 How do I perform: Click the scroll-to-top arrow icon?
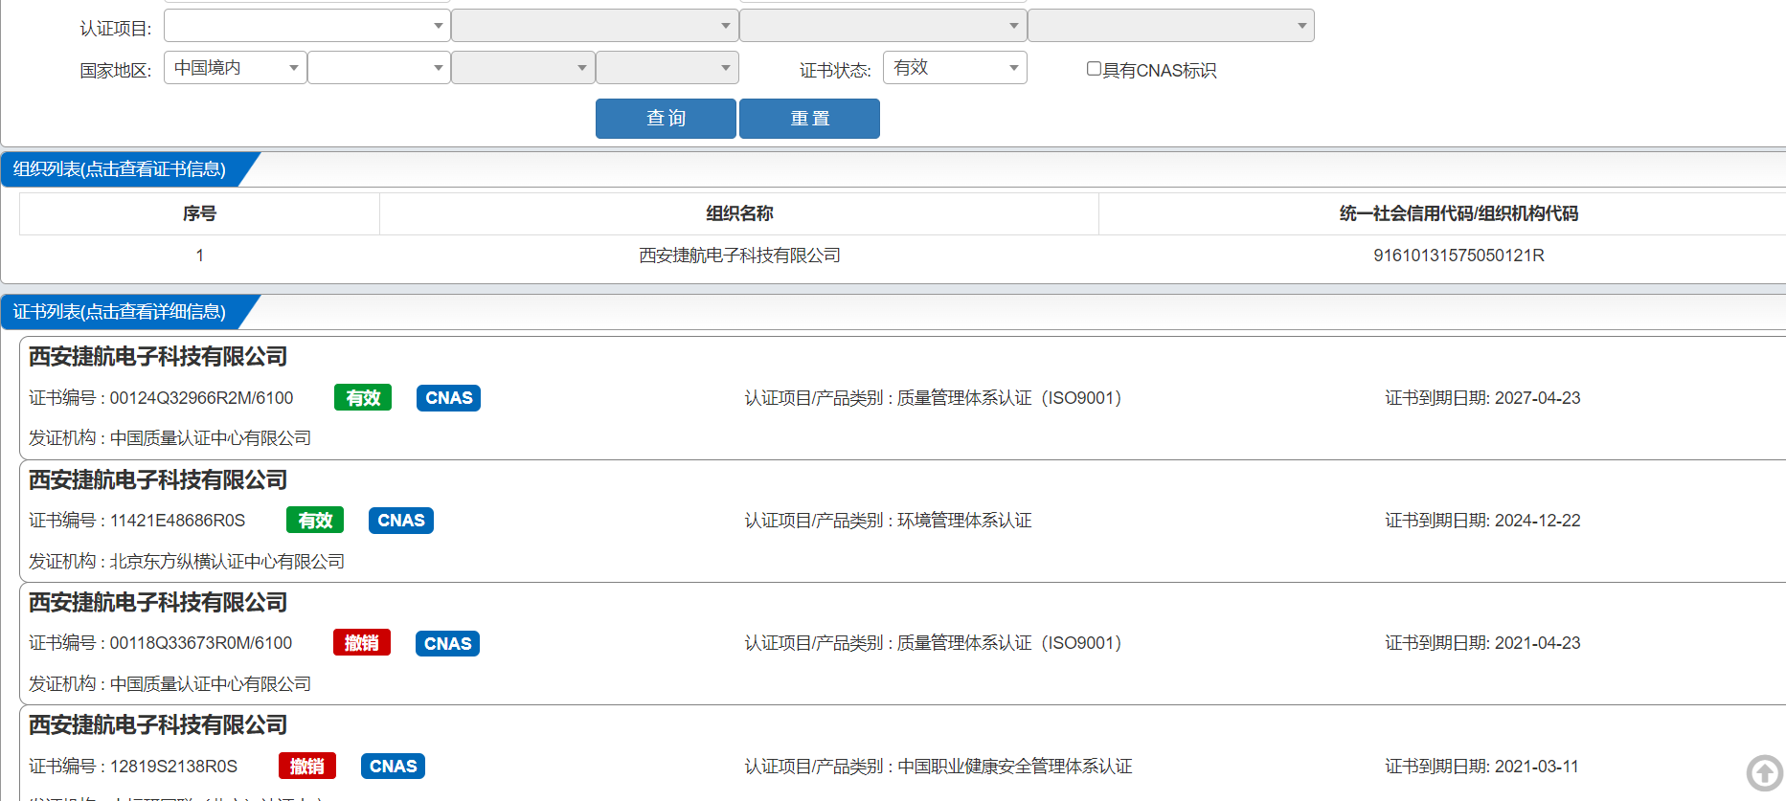pyautogui.click(x=1764, y=773)
